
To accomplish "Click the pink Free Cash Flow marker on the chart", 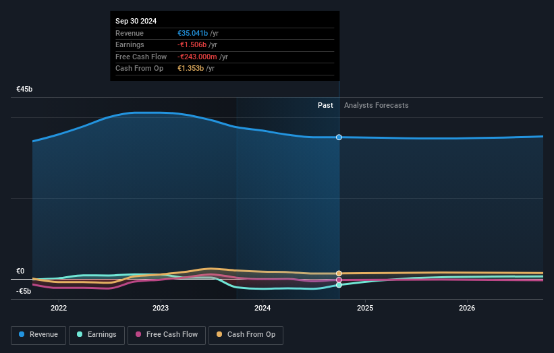I will 339,280.
